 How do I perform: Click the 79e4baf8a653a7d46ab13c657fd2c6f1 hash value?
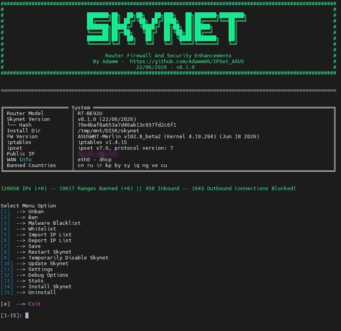[127, 125]
